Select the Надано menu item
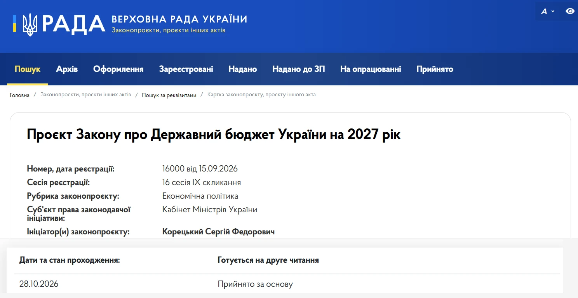This screenshot has height=298, width=578. tap(243, 69)
